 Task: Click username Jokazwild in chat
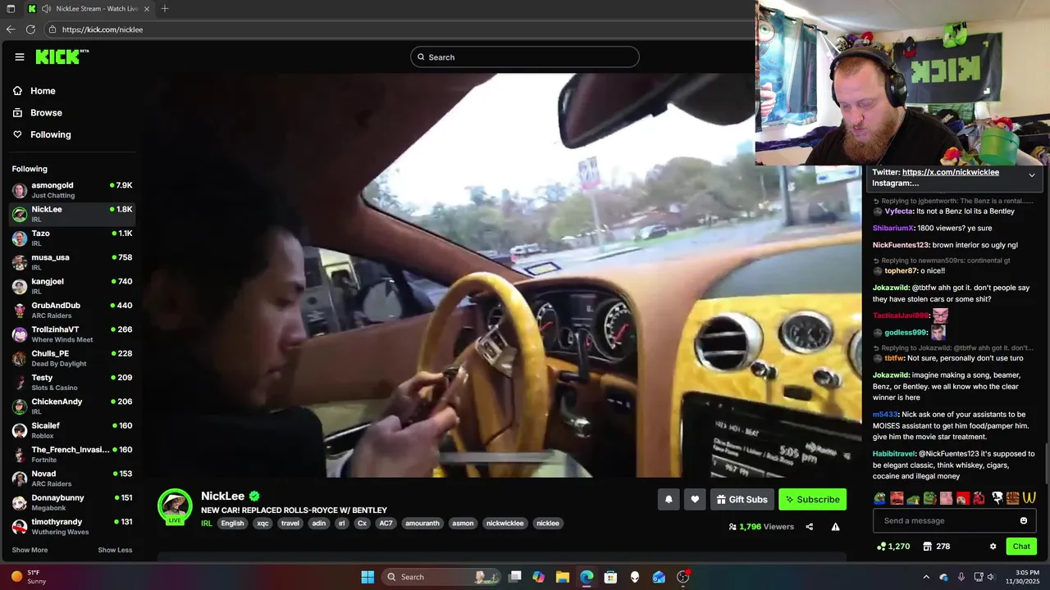click(x=891, y=288)
